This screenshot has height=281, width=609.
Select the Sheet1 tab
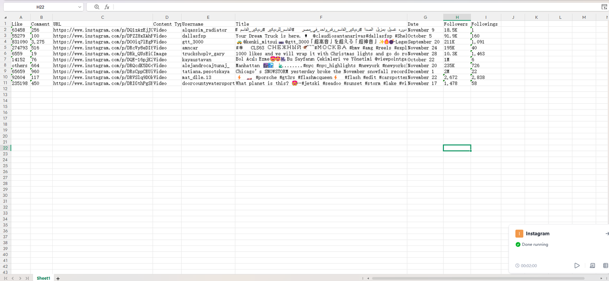43,278
